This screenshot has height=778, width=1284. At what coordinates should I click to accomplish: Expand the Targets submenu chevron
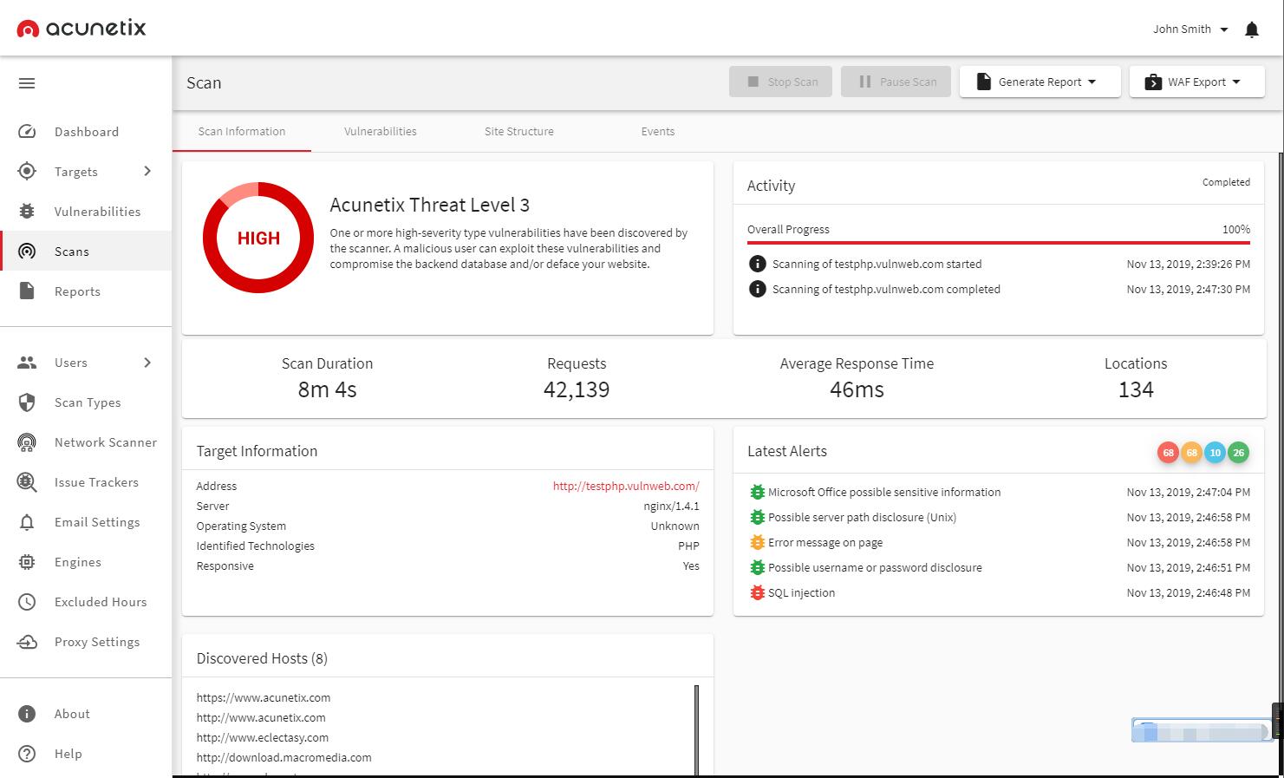click(147, 172)
